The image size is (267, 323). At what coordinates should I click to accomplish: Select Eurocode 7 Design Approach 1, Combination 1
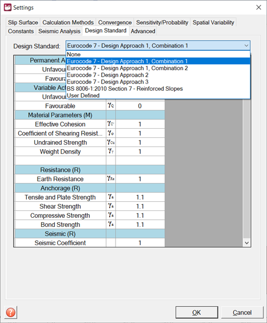158,61
